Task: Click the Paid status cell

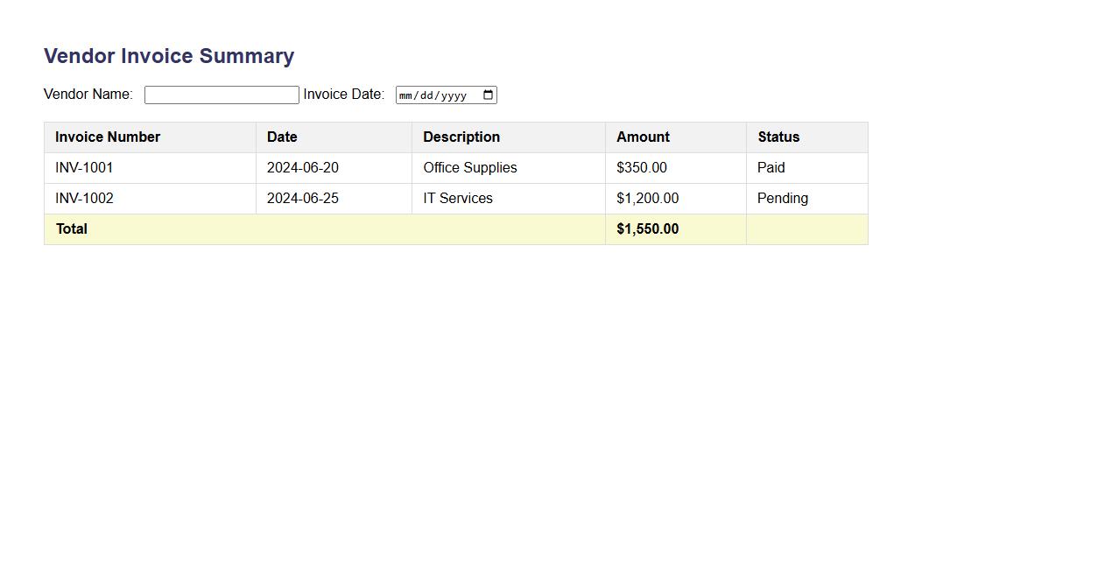Action: click(x=771, y=168)
